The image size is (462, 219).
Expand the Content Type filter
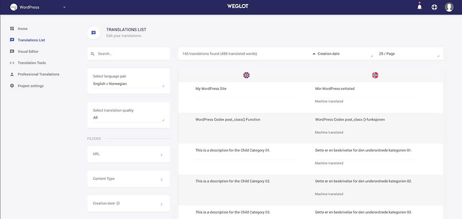(128, 179)
